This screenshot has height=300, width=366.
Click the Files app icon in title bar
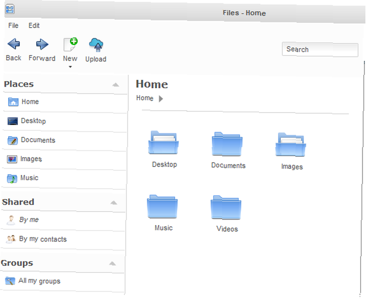(x=10, y=9)
